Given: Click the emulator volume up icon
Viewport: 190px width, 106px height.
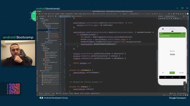Looking at the screenshot, I should pyautogui.click(x=161, y=19).
